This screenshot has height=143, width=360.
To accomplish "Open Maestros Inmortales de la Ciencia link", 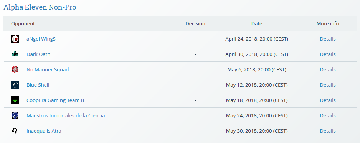I will pyautogui.click(x=66, y=116).
